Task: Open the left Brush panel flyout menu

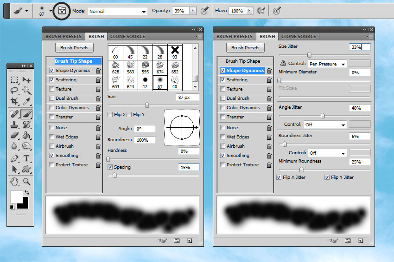Action: point(198,37)
